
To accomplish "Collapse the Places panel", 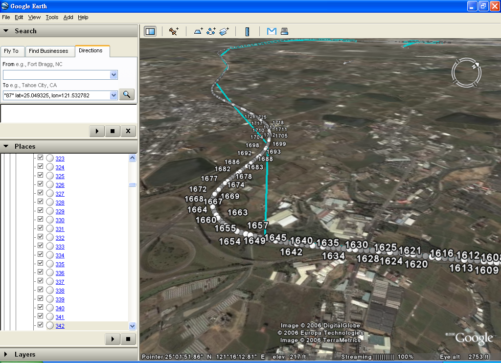I will [6, 146].
